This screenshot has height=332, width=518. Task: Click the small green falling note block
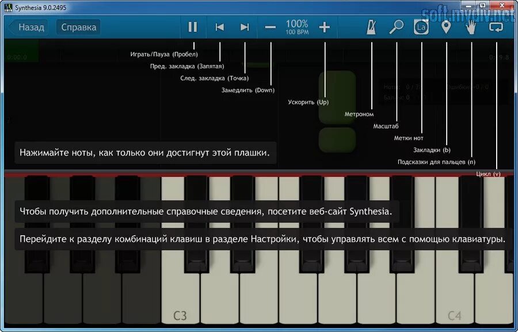(x=337, y=140)
